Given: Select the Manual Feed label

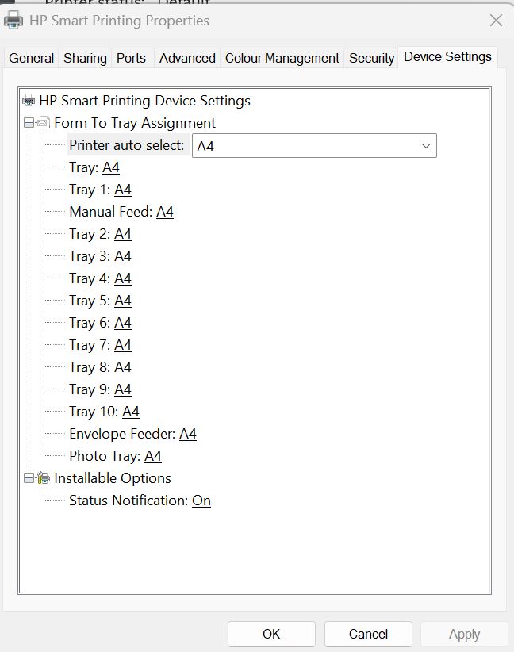Looking at the screenshot, I should [x=110, y=212].
